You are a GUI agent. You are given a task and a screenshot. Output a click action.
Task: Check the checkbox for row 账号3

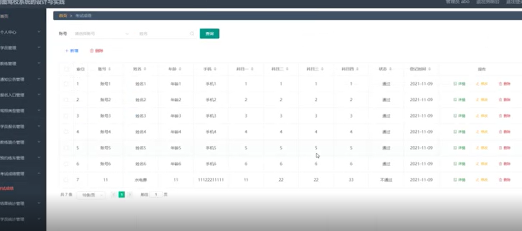click(66, 116)
